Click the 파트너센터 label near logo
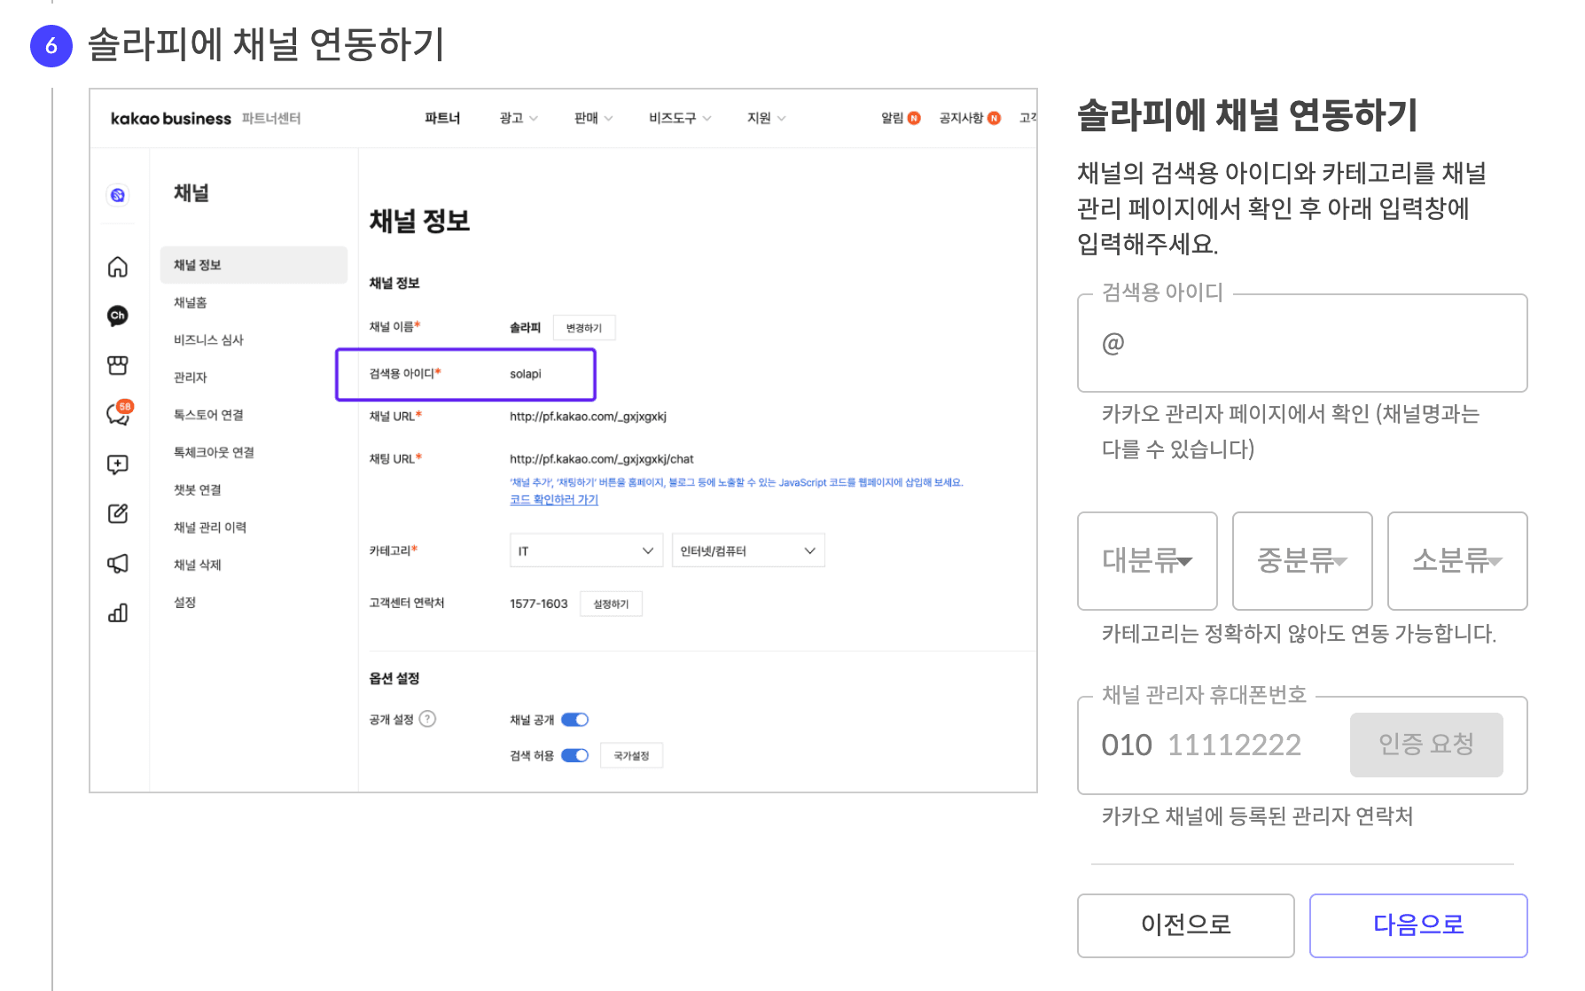 tap(271, 119)
